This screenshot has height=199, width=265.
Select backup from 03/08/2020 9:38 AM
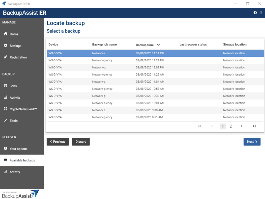coord(155,110)
